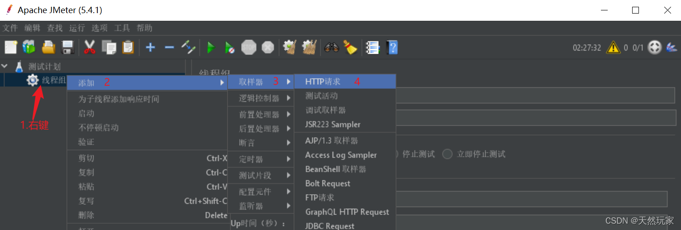Click the Clear All double broom icon
The height and width of the screenshot is (230, 681).
[x=309, y=47]
